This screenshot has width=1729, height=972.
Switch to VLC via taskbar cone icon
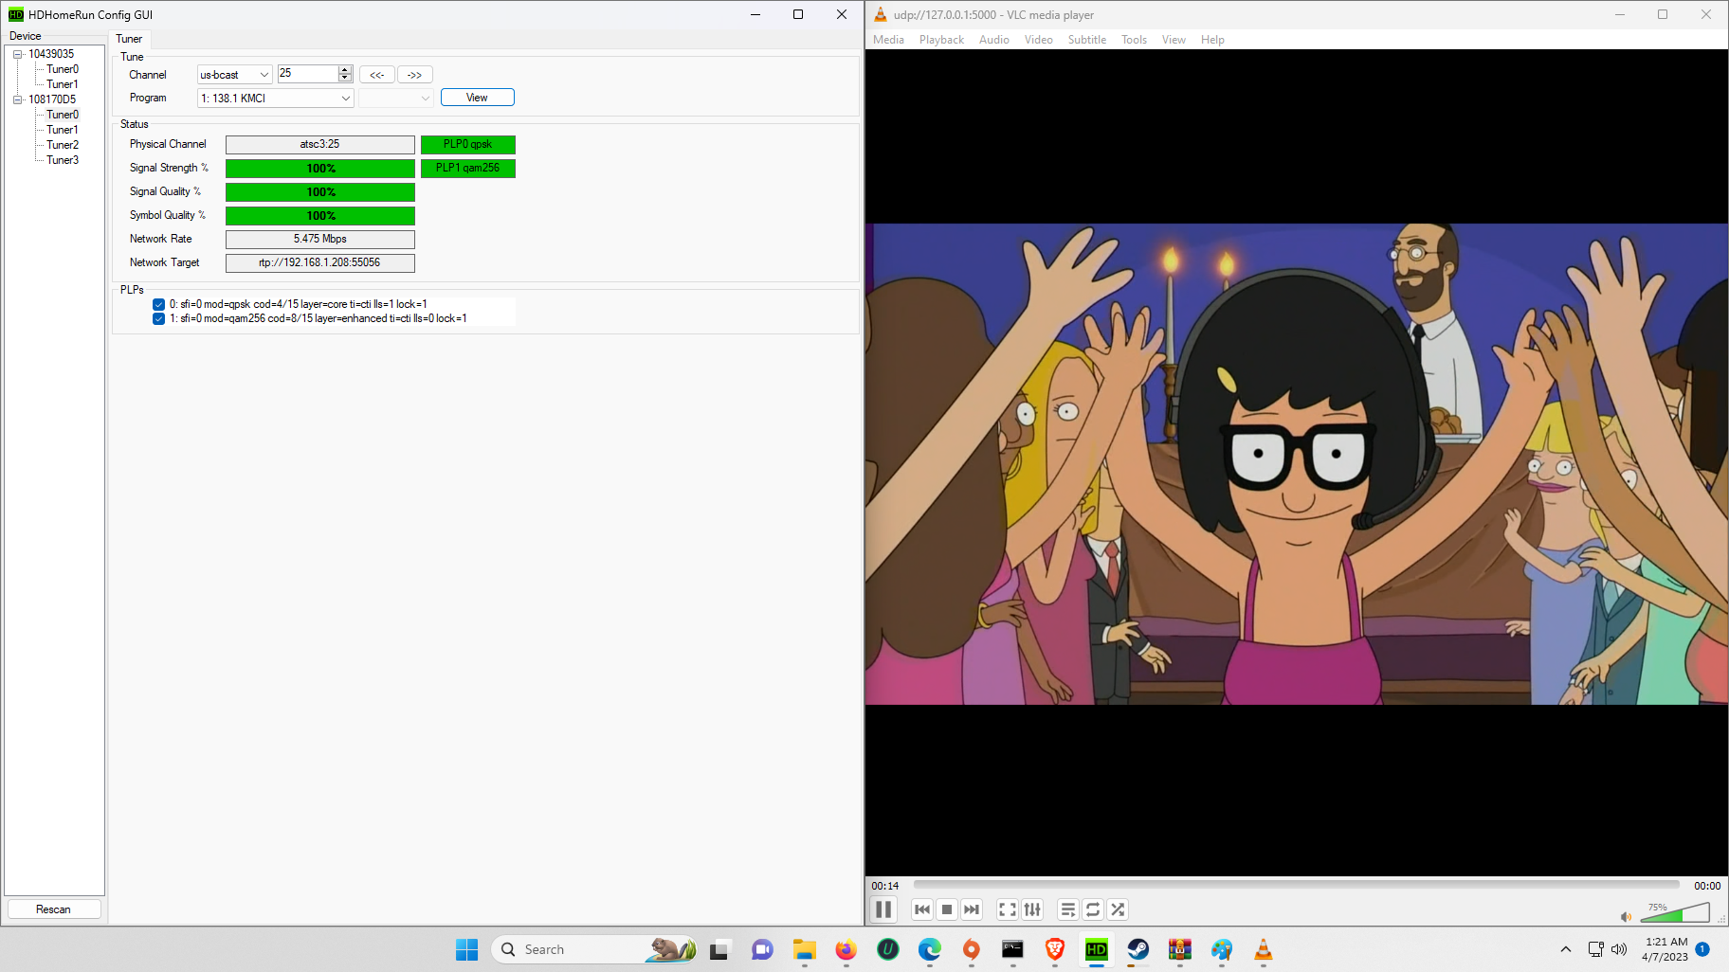[x=1264, y=949]
